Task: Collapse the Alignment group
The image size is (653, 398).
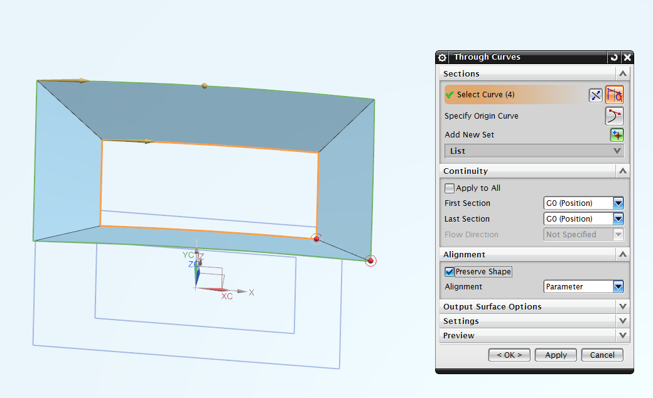Action: tap(623, 254)
